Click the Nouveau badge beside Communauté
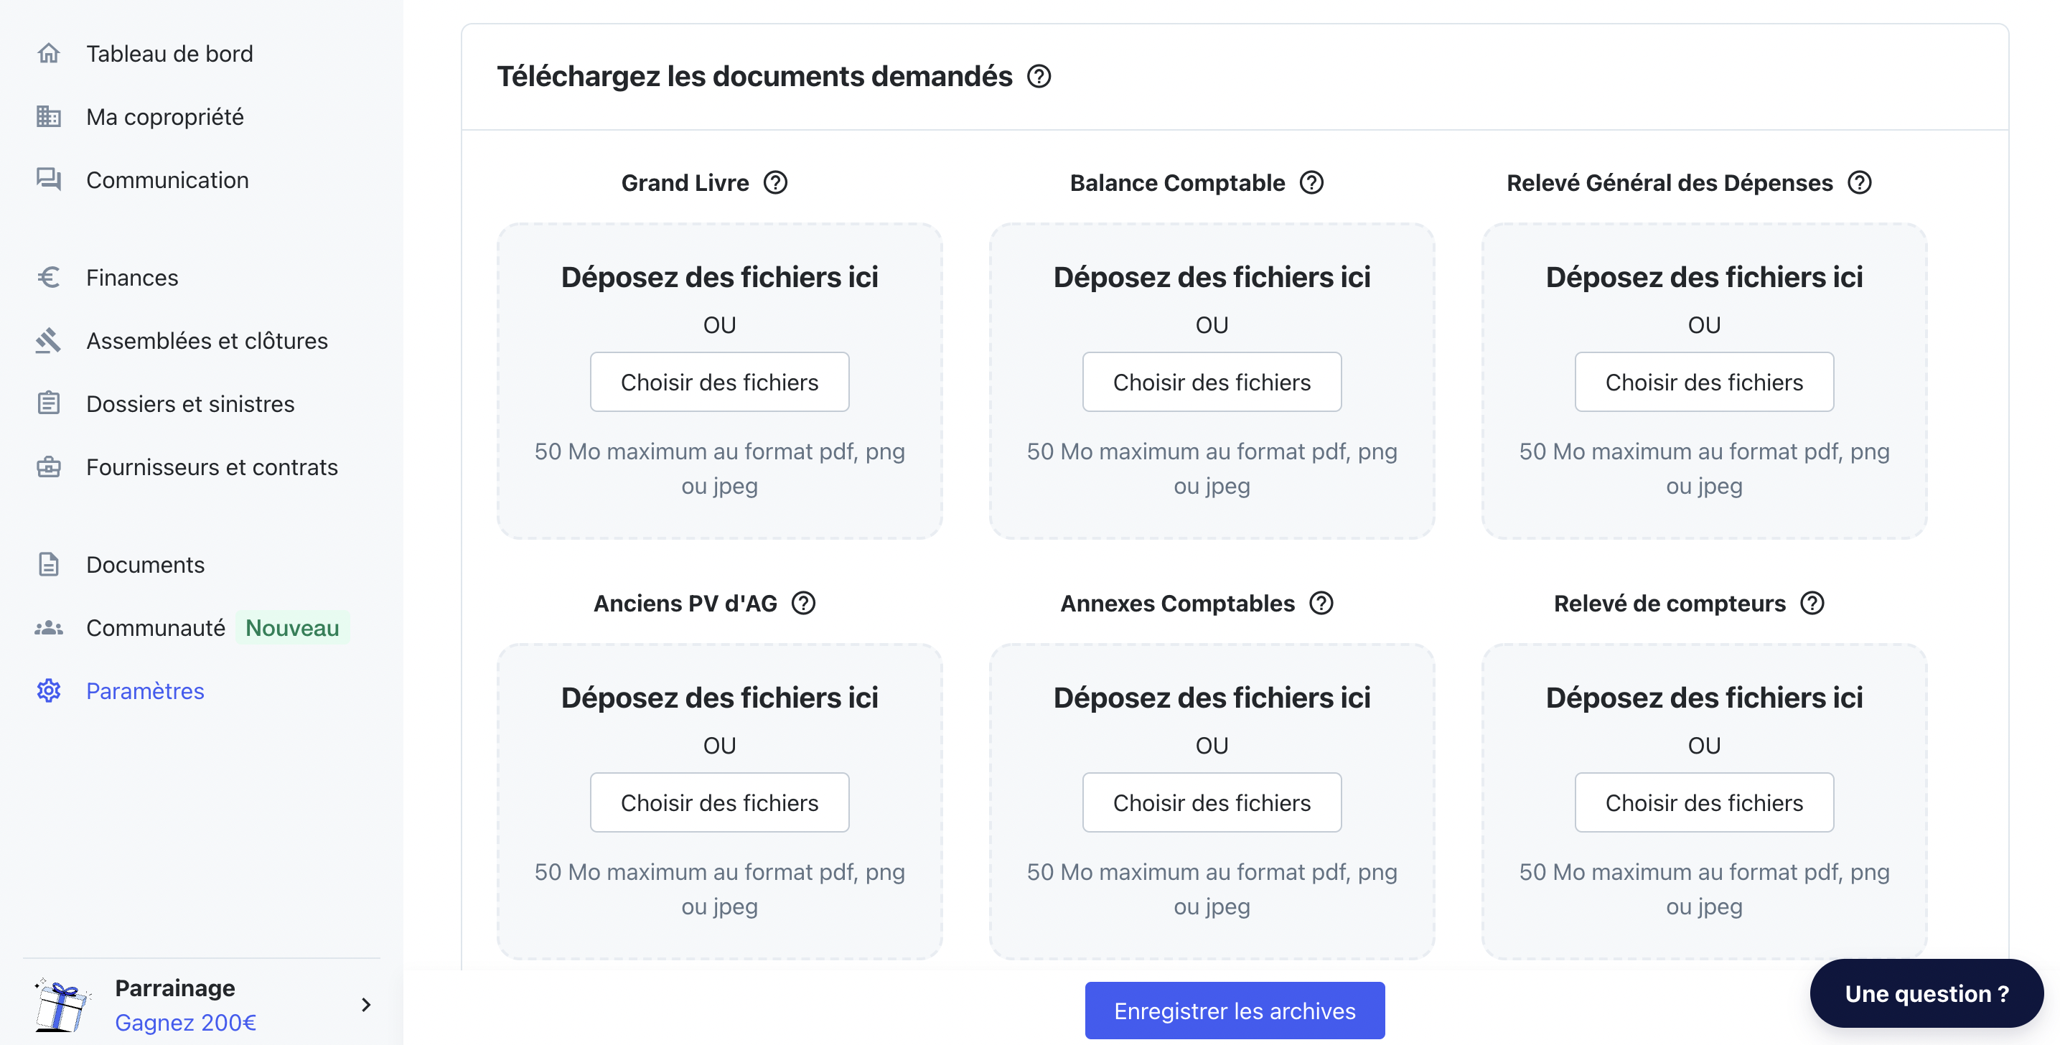Viewport: 2060px width, 1045px height. click(x=292, y=627)
